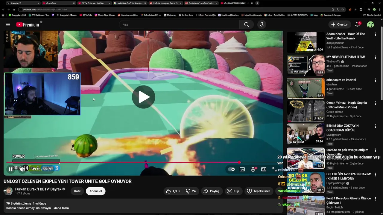Screen dimensions: 383x215
Task: Open options menu for MY NEW SPLITPUSH ITEM!
Action: (x=375, y=57)
